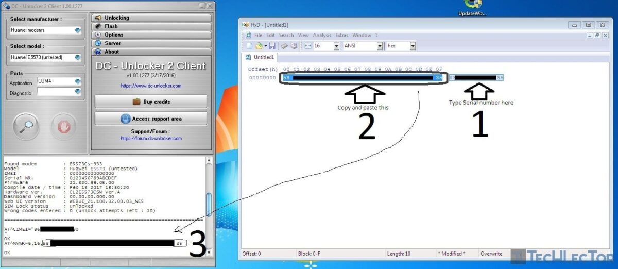Image resolution: width=618 pixels, height=269 pixels.
Task: Collapse the About section
Action: tap(151, 52)
